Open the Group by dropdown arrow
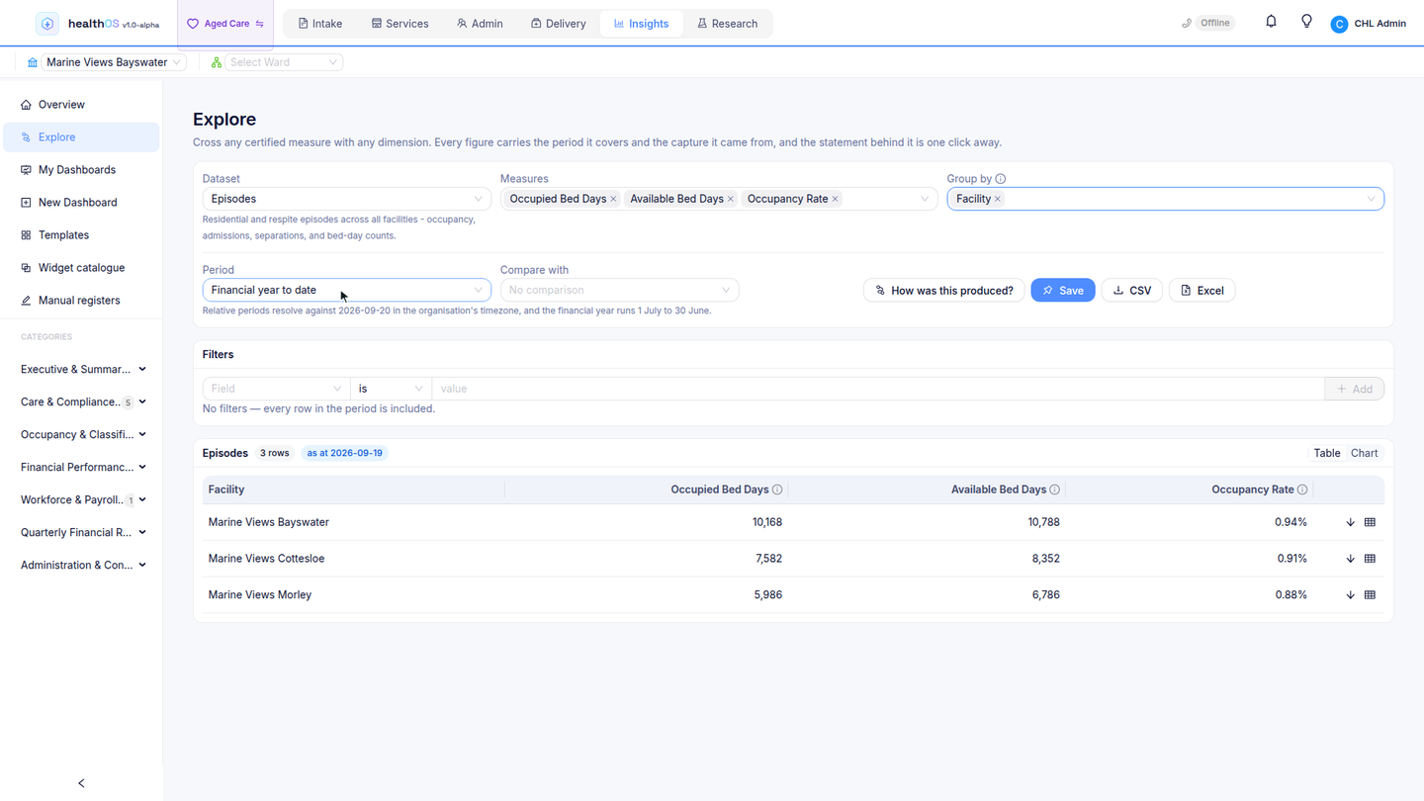The image size is (1424, 801). (1371, 199)
